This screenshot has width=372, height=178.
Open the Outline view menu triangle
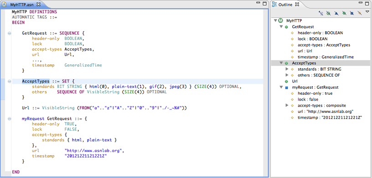pos(367,12)
